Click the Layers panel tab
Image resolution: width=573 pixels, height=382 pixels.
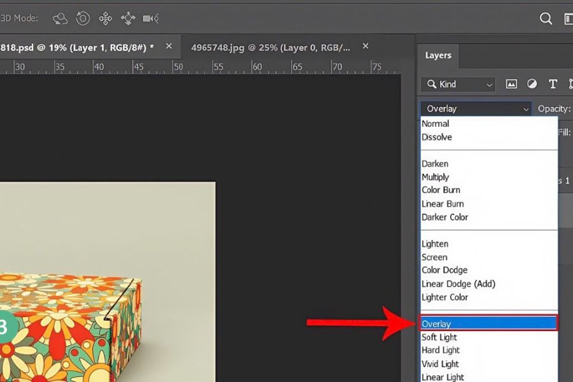[438, 55]
